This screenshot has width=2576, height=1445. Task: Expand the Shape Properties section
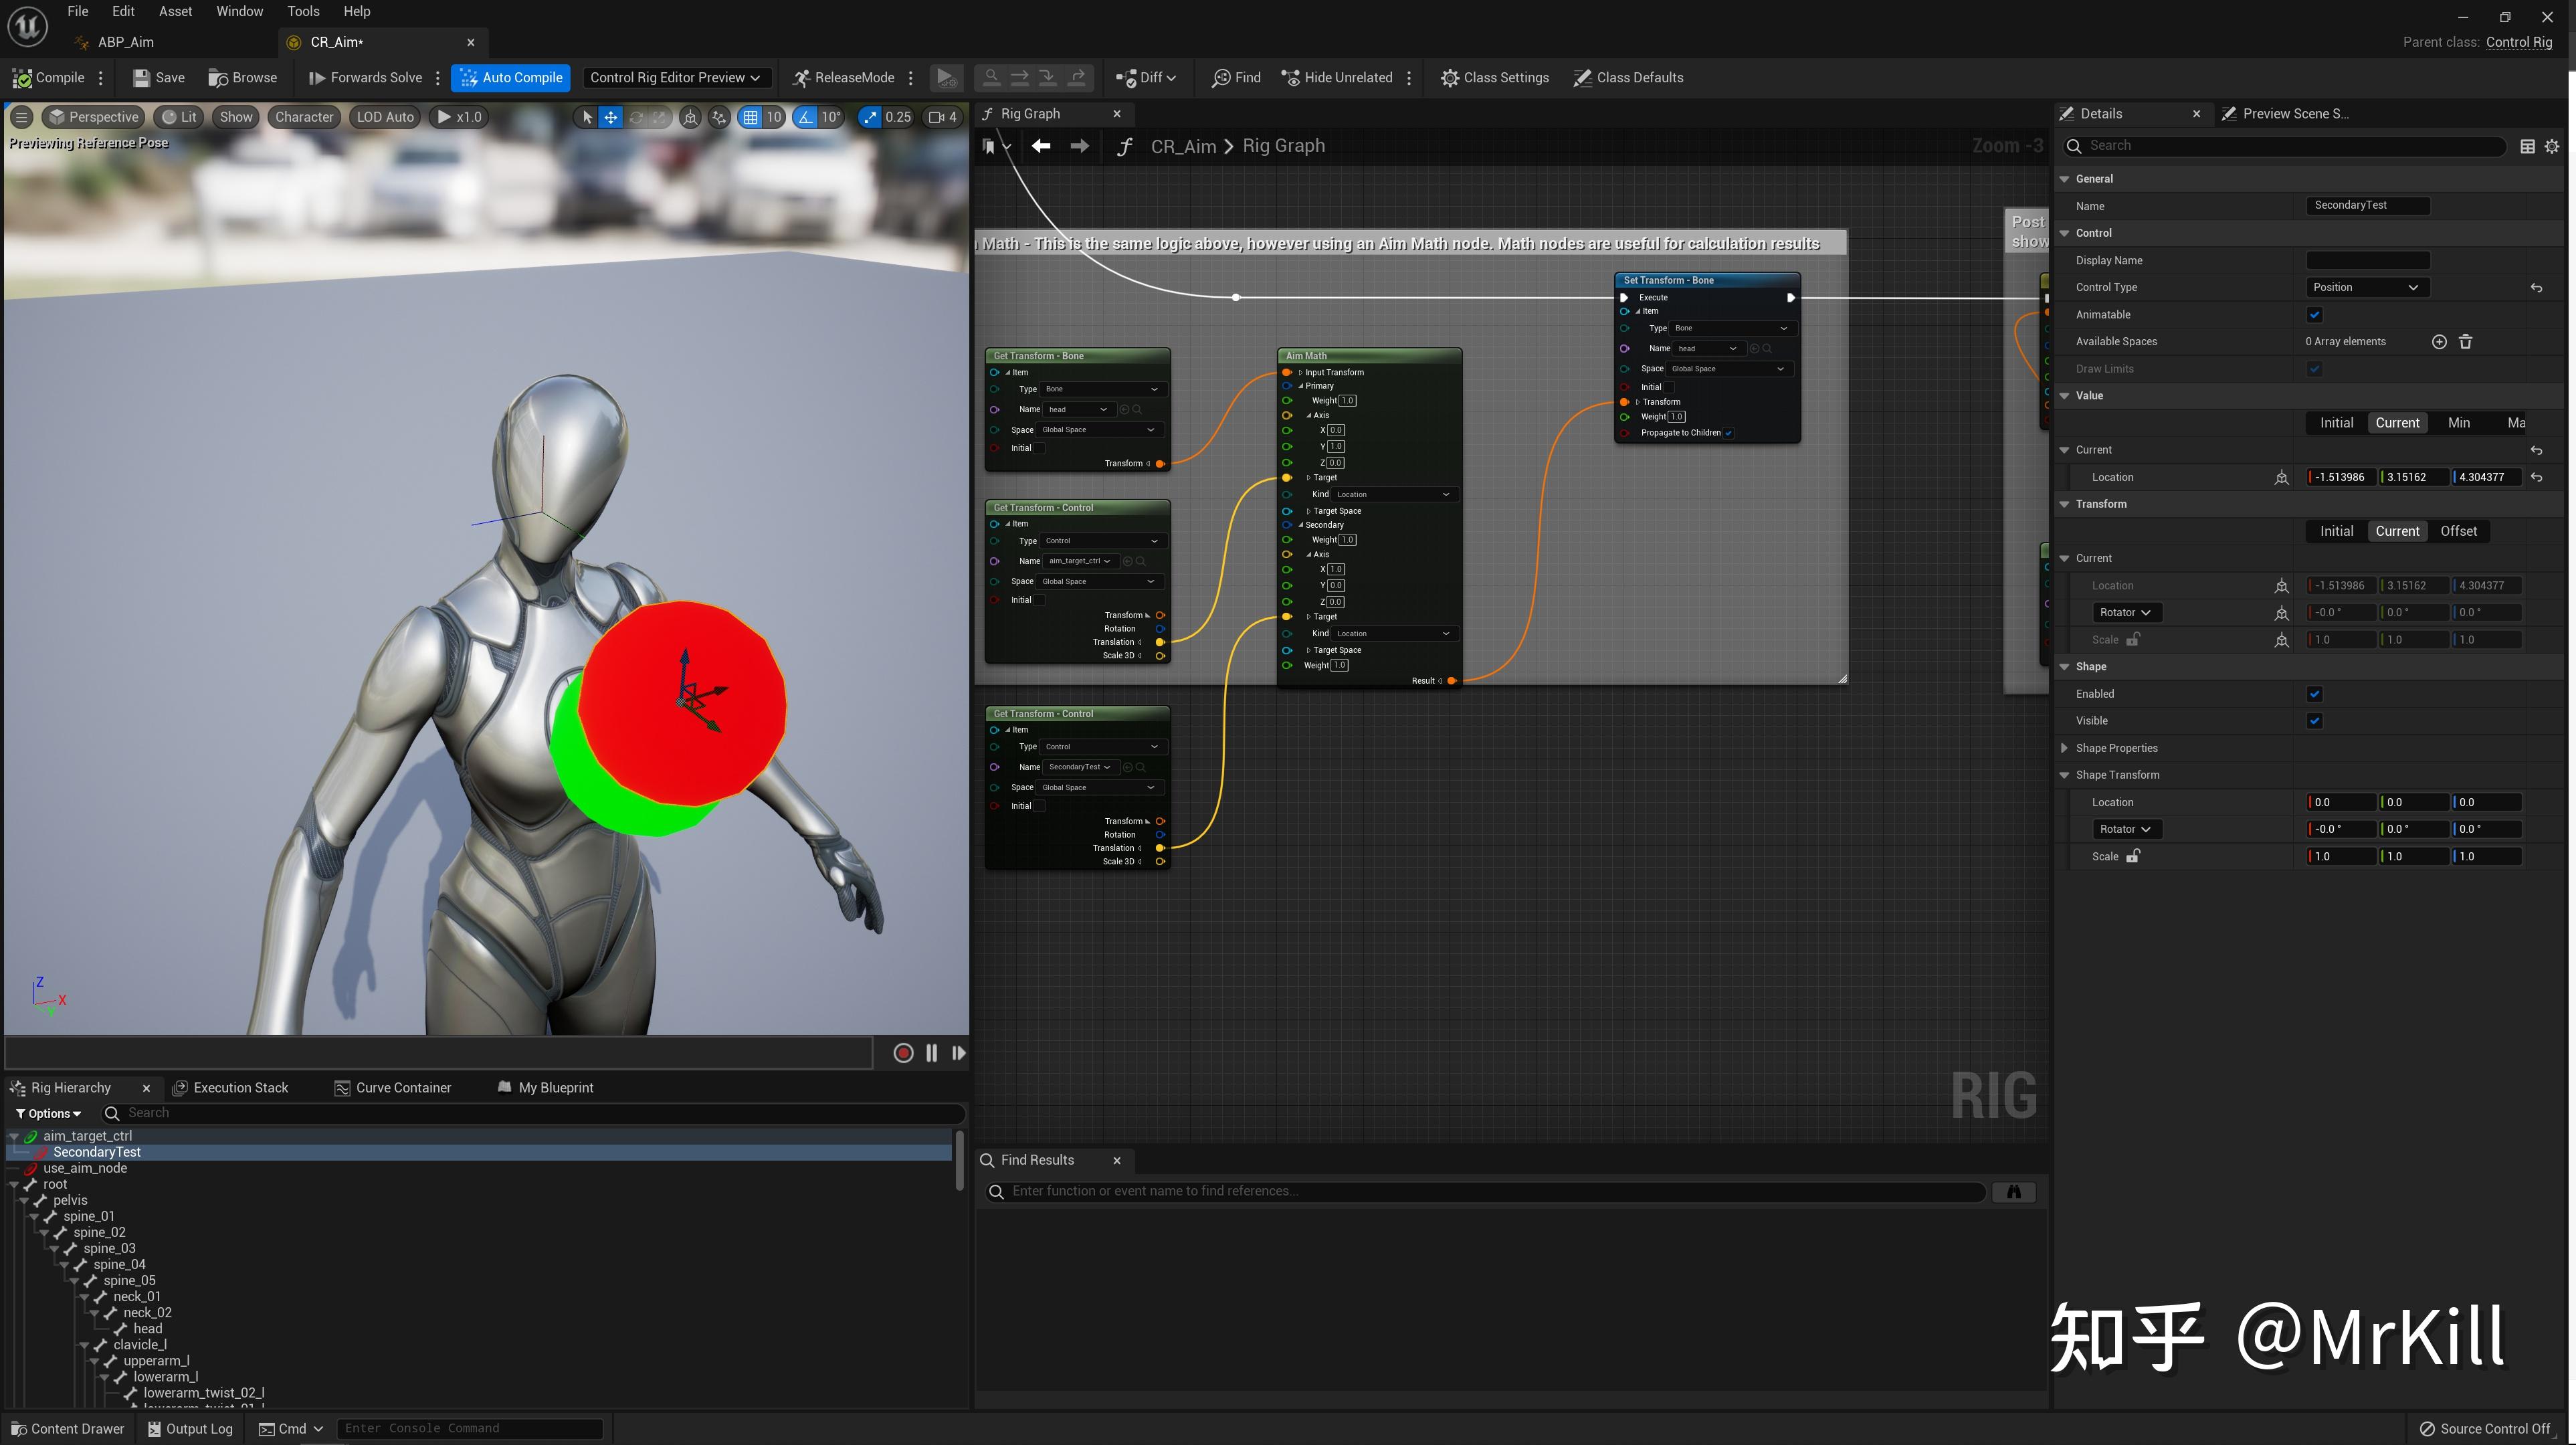[2065, 748]
